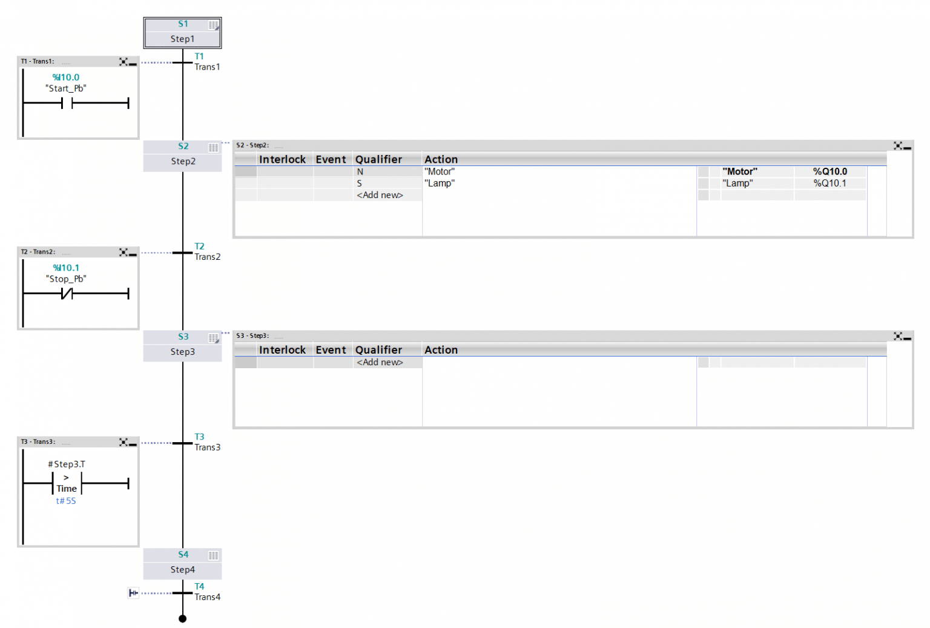
Task: Click the empty transition icon beside Trans4
Action: point(133,593)
